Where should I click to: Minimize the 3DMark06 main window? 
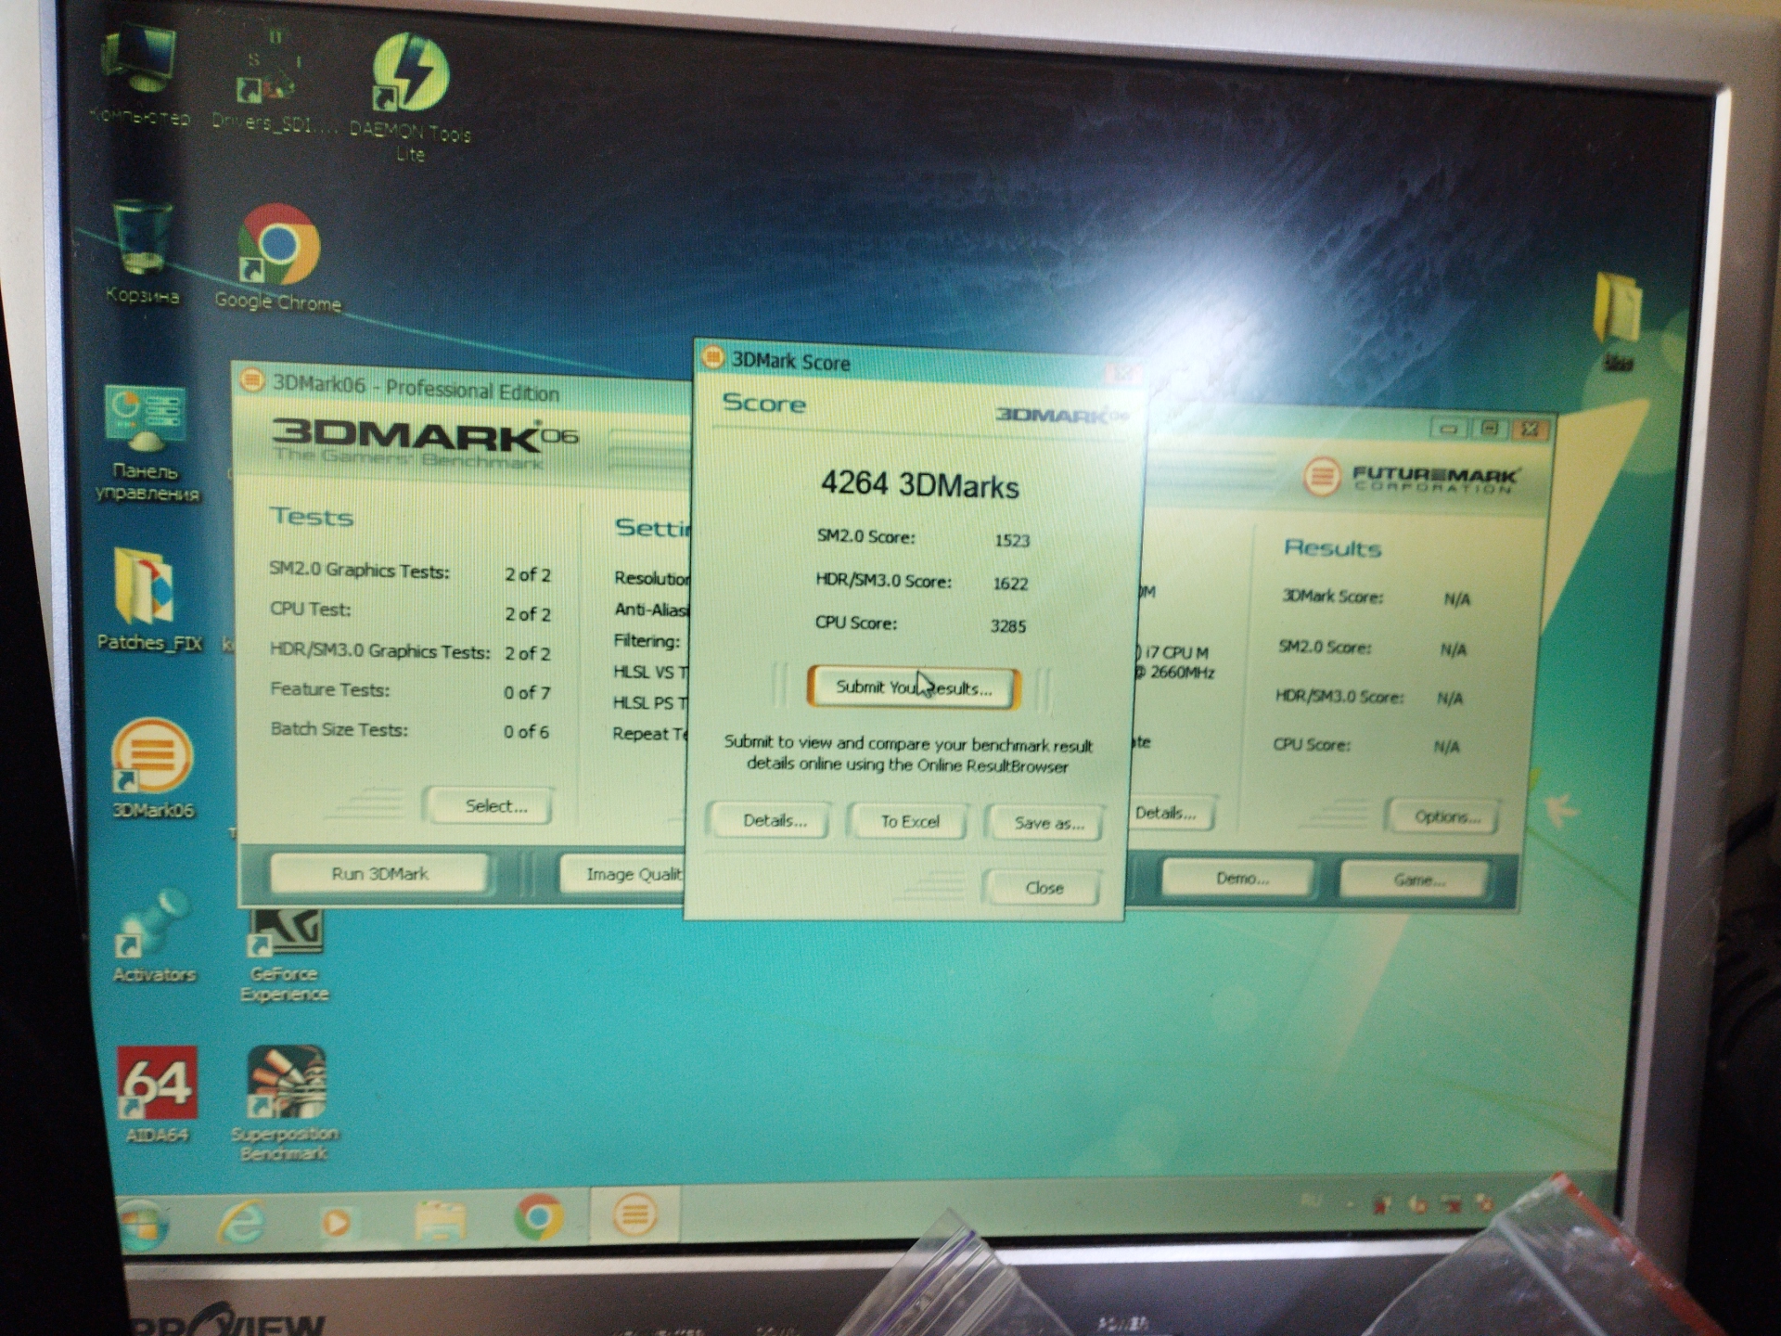(x=1449, y=428)
